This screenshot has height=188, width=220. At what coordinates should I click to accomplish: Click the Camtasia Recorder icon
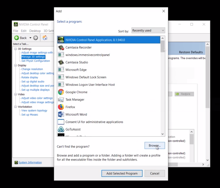pos(61,48)
